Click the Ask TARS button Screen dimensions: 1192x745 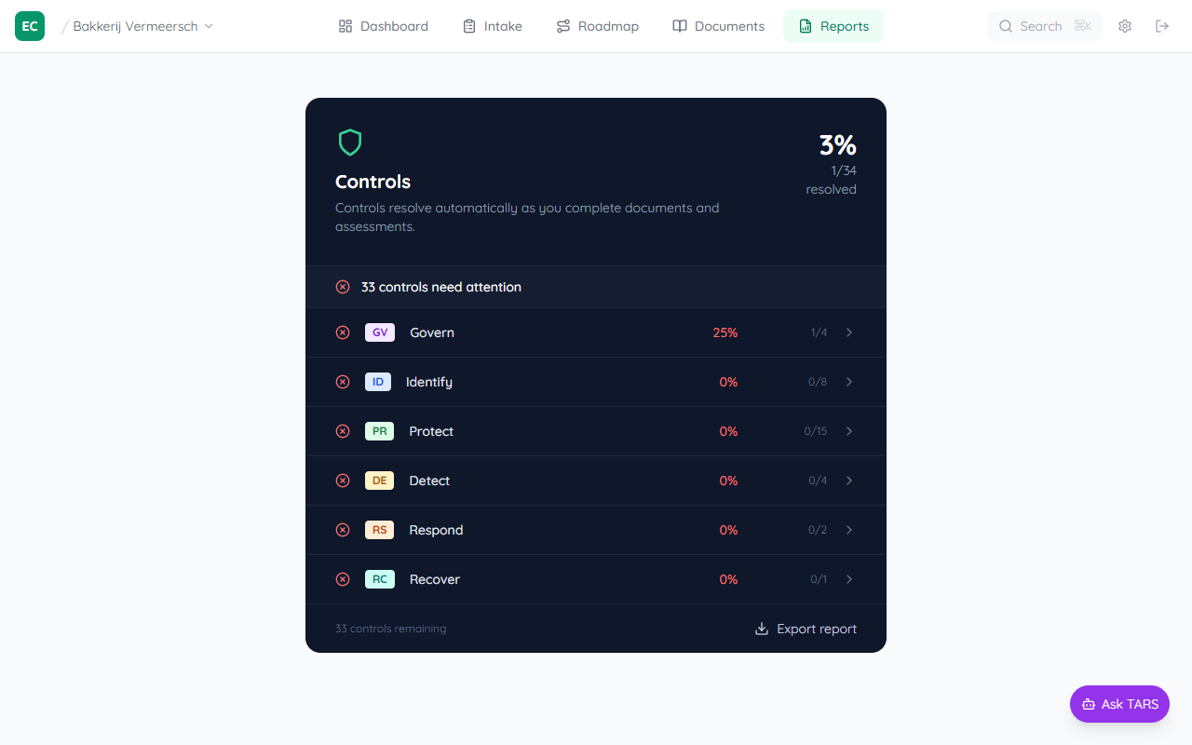click(x=1119, y=704)
